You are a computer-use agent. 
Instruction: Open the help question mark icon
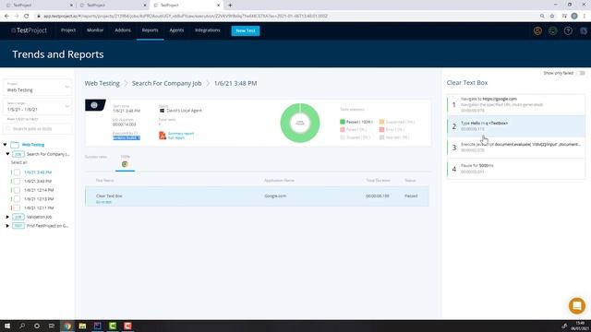click(568, 30)
